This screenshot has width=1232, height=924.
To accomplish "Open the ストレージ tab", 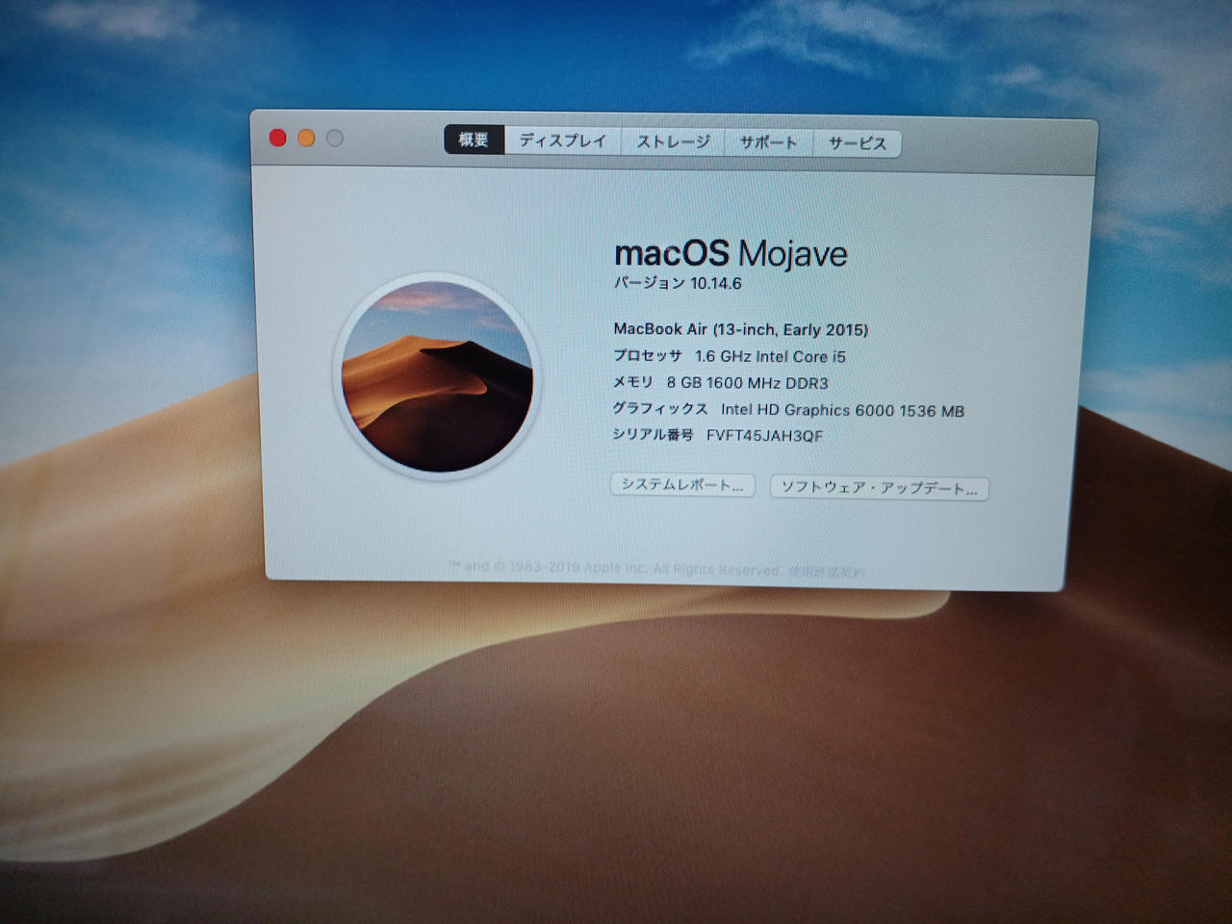I will (x=674, y=141).
